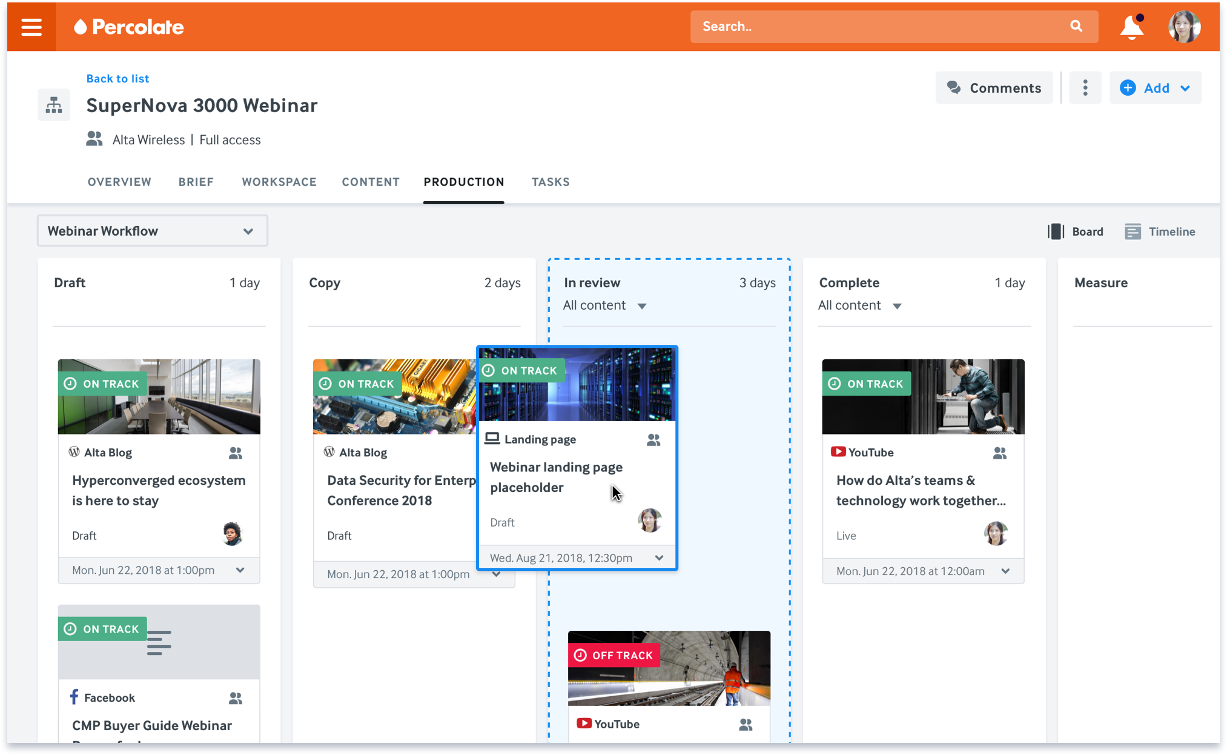Click the Percolate logo
This screenshot has width=1227, height=755.
point(128,27)
